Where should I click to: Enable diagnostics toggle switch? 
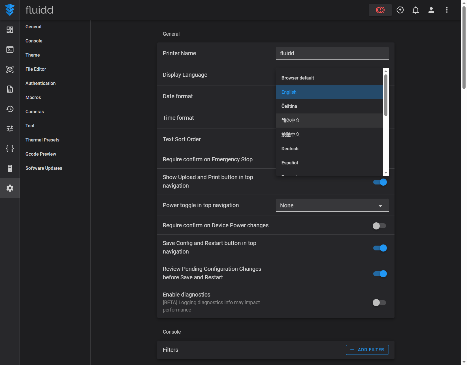tap(379, 303)
